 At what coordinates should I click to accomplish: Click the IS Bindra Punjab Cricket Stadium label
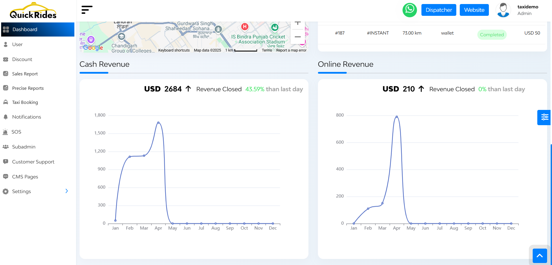(258, 39)
